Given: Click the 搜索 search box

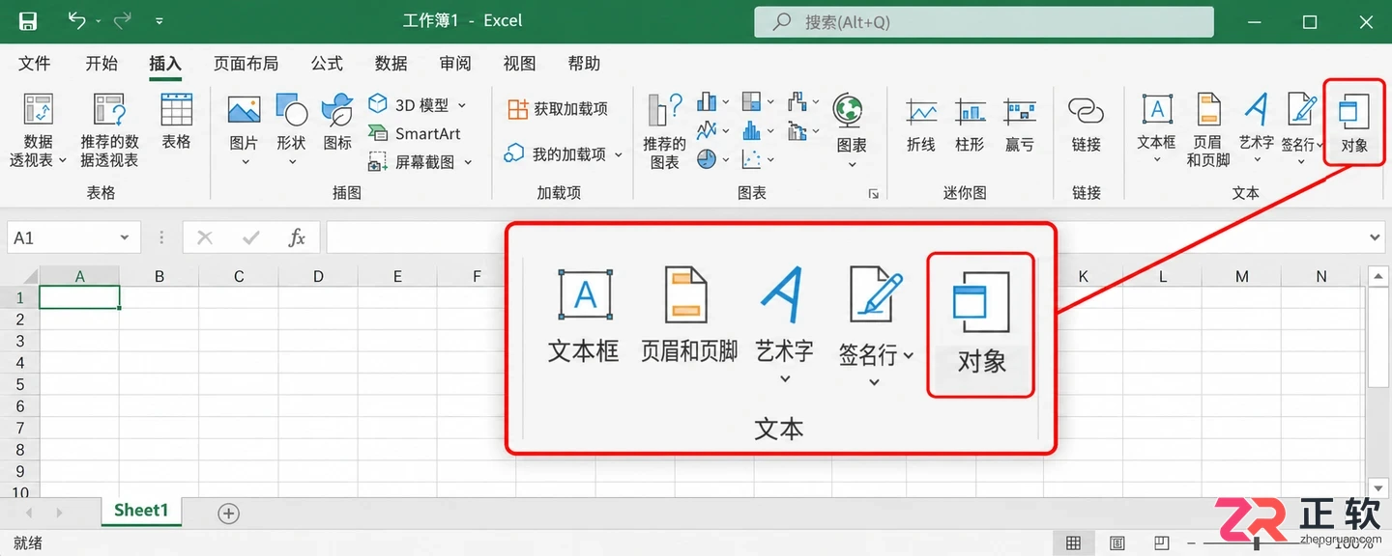Looking at the screenshot, I should (x=983, y=21).
